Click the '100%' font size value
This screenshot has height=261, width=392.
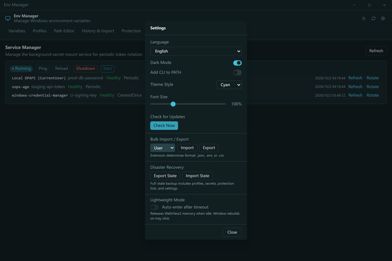[236, 104]
